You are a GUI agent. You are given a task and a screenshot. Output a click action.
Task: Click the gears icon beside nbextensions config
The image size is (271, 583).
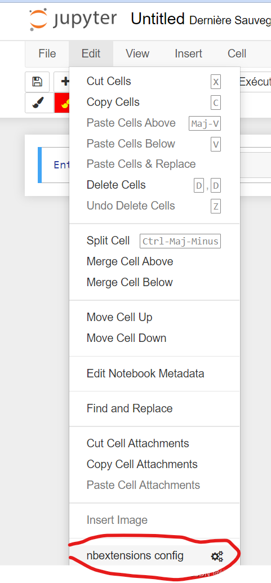tap(217, 556)
